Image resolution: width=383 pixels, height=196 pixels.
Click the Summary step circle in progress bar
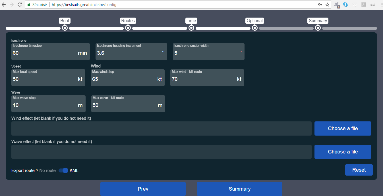(318, 28)
